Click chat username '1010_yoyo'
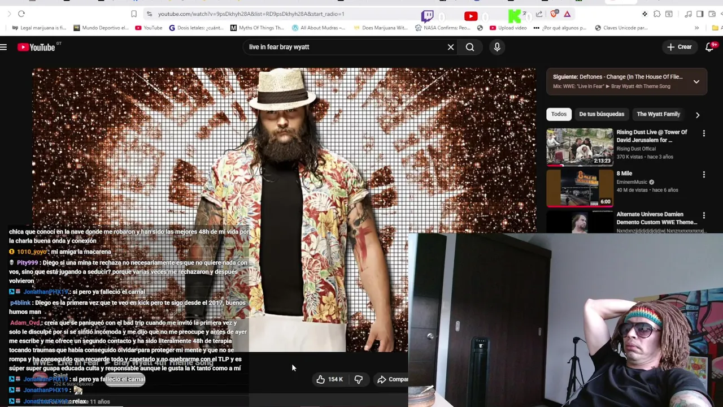The width and height of the screenshot is (723, 407). 32,252
